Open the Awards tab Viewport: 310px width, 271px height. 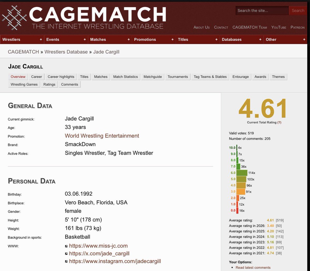tap(260, 77)
